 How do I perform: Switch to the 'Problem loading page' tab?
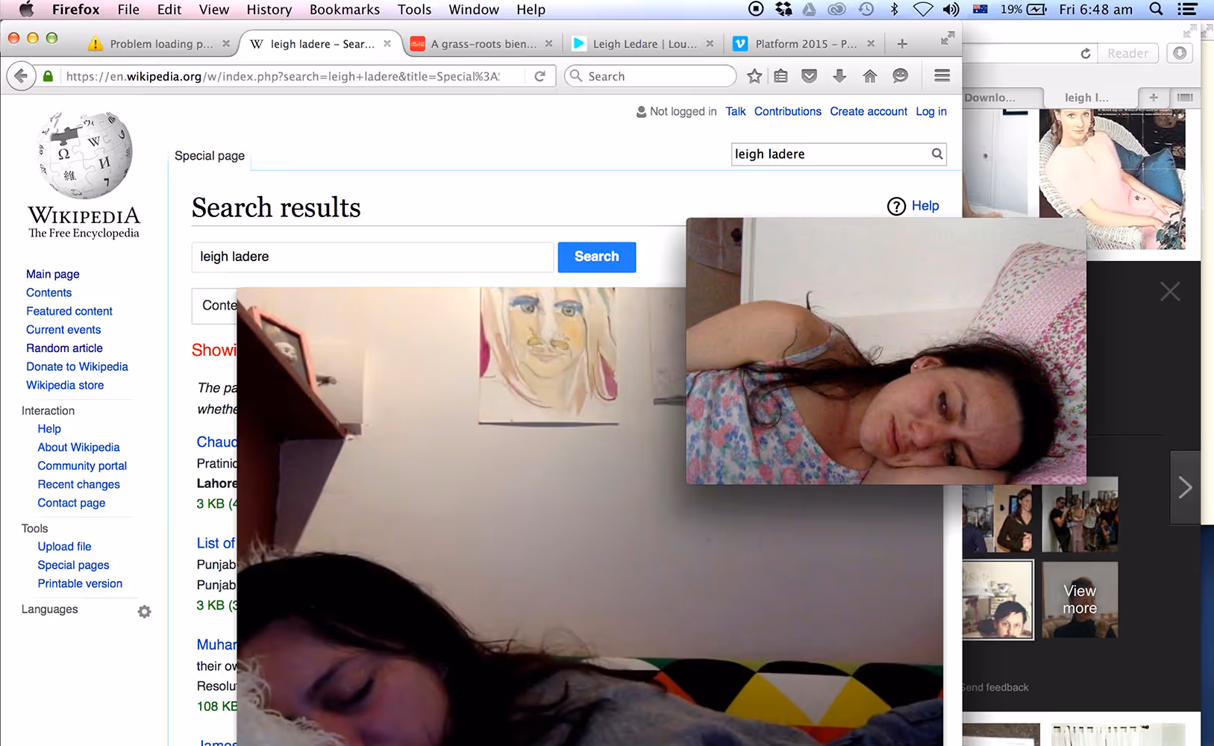161,44
